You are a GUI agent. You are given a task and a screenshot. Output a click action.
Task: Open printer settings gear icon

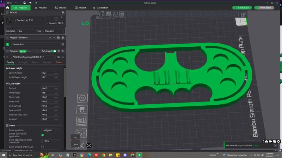63,12
